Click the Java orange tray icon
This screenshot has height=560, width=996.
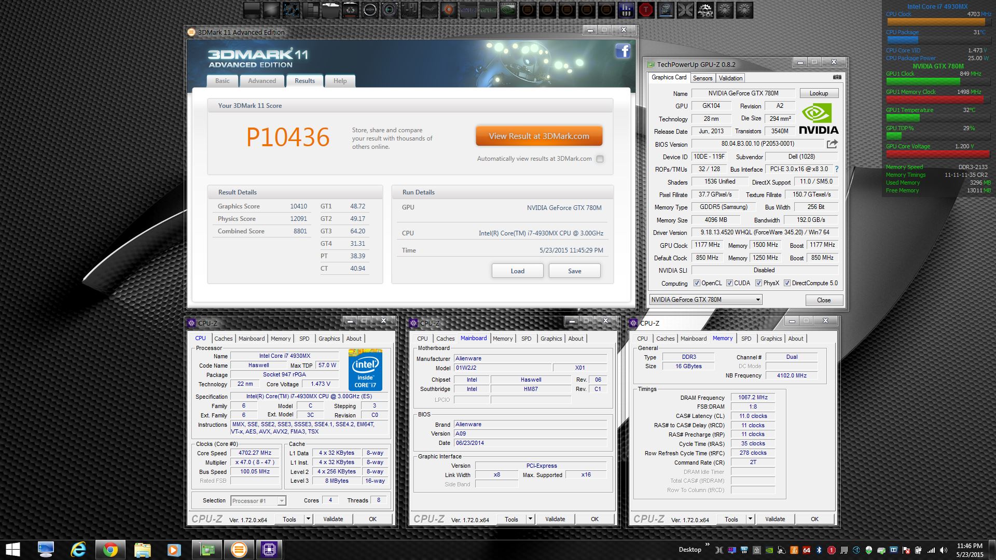(794, 550)
